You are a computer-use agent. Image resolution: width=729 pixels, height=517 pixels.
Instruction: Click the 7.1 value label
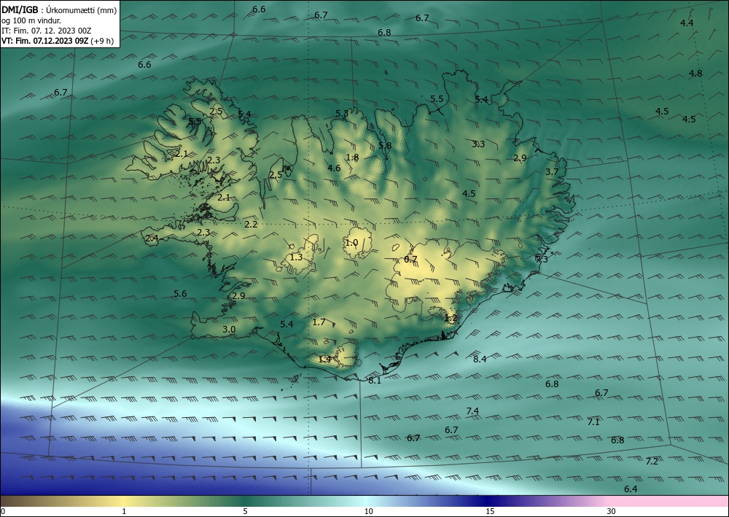(x=593, y=422)
